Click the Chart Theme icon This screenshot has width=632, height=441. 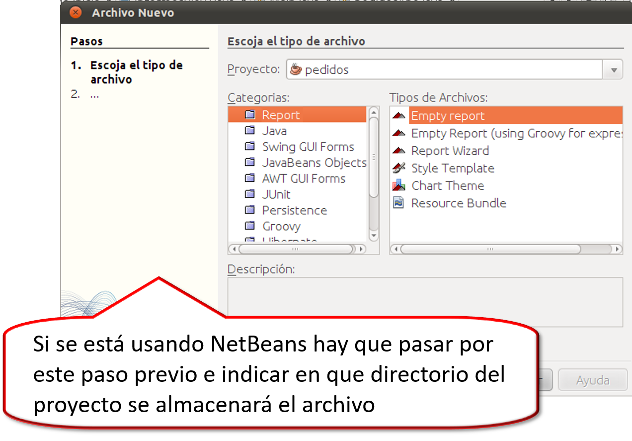[399, 185]
